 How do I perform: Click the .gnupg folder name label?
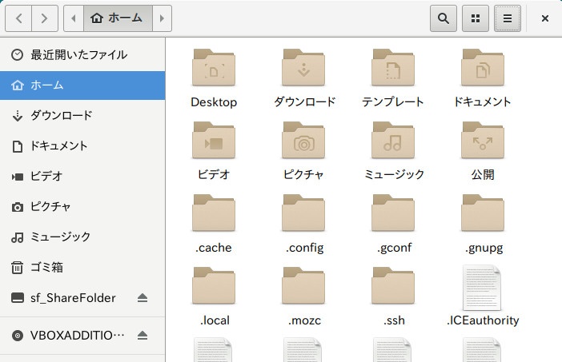click(484, 248)
